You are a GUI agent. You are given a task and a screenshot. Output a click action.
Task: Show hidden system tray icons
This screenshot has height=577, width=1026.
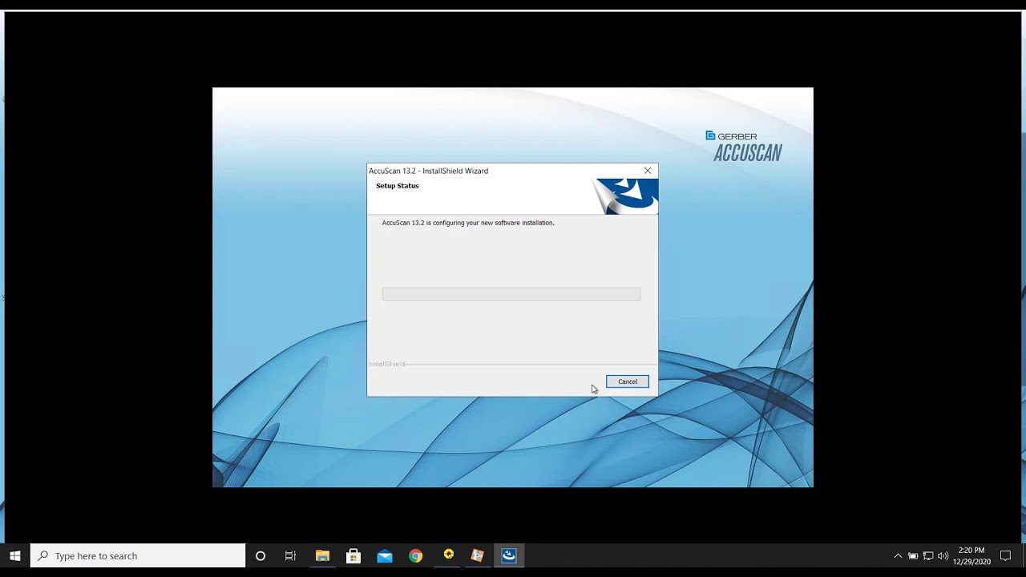pos(898,555)
